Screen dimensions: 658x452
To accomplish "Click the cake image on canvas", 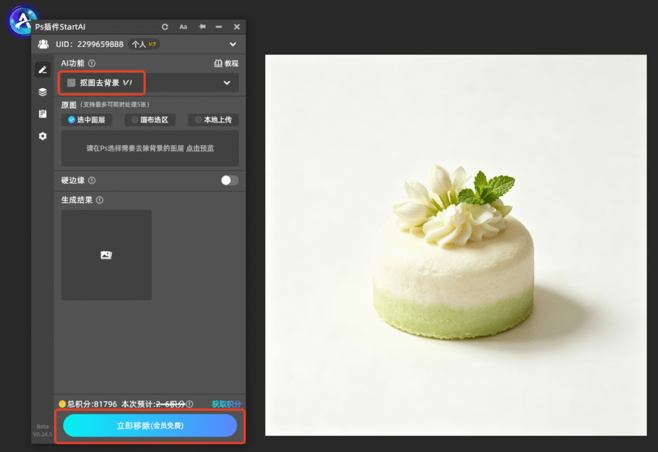I will 456,245.
